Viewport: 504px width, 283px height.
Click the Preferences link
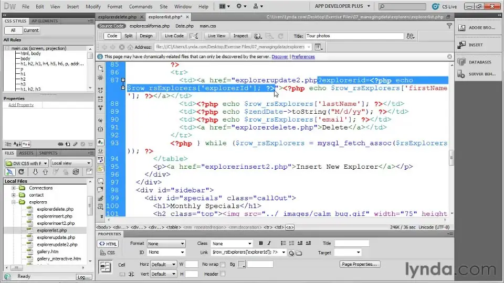click(x=303, y=57)
